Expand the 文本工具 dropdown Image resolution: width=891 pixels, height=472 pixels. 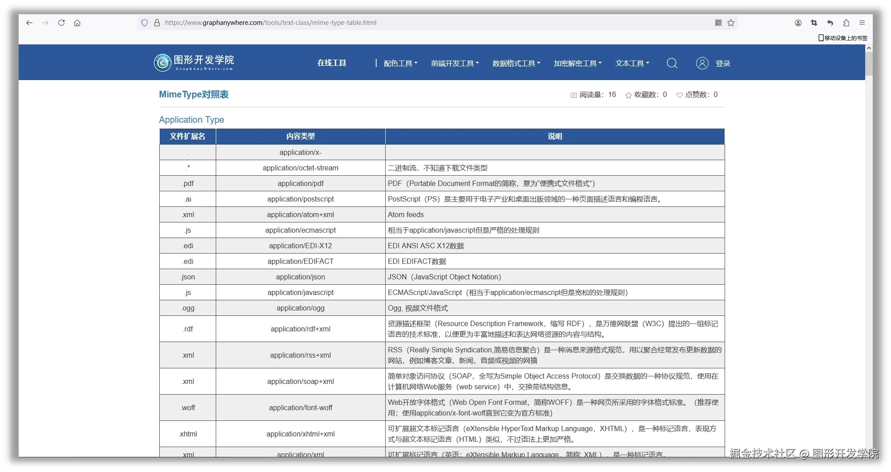632,63
